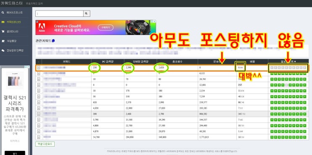Click the coffee cup icon in the sidebar
The image size is (312, 155).
click(3, 41)
